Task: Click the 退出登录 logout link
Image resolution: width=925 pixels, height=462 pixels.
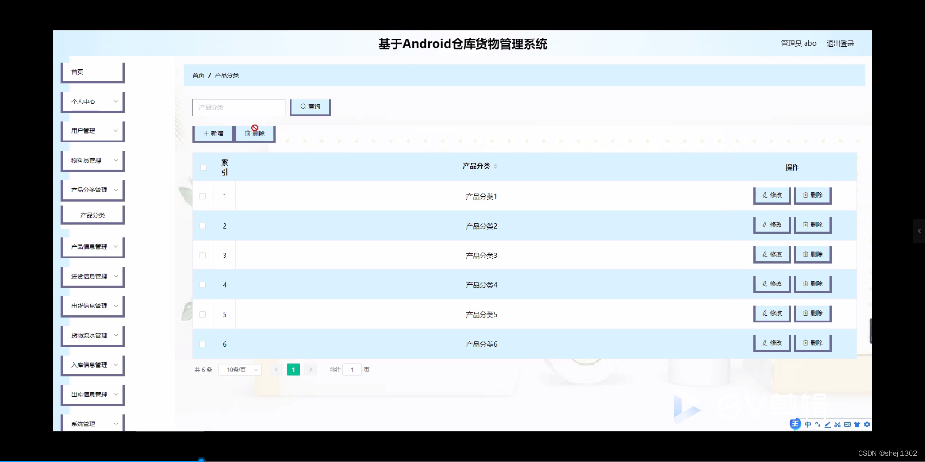Action: [840, 43]
